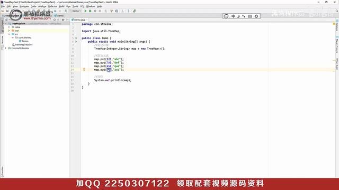The image size is (339, 190).
Task: Open the Database tool window side tab
Action: (x=337, y=25)
